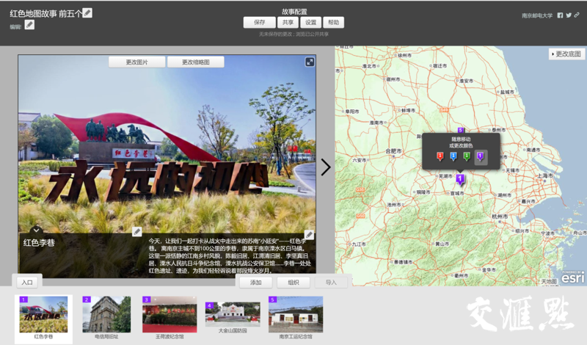This screenshot has width=587, height=345.
Task: Go to next photo with right arrow
Action: point(326,167)
